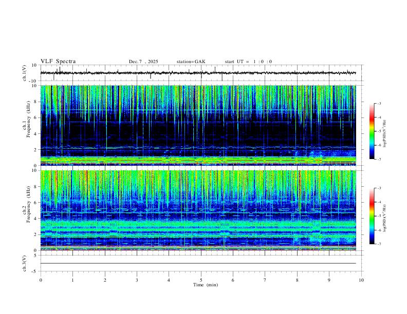Click the time axis tick label "2"

pyautogui.click(x=105, y=280)
